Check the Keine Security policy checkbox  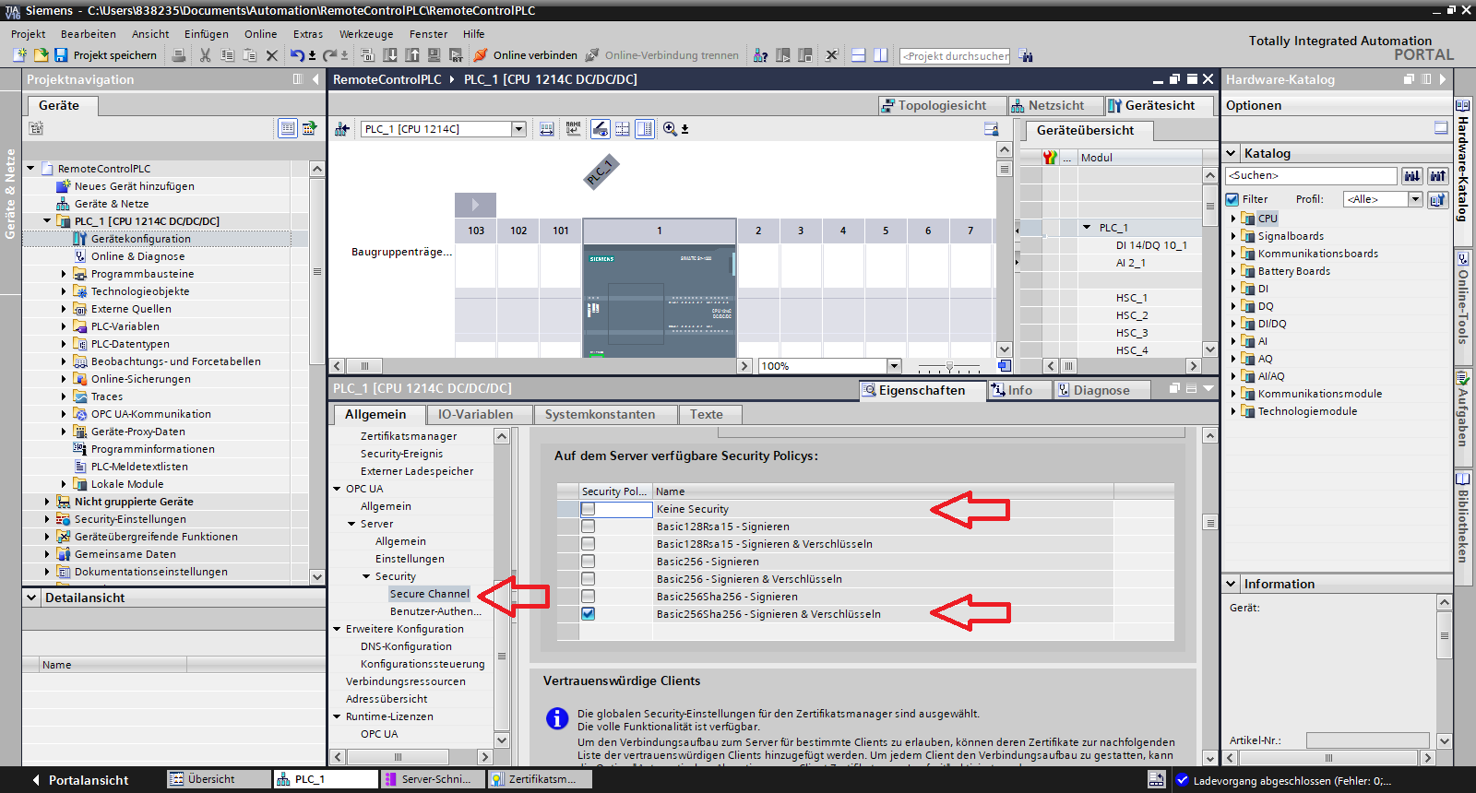pos(588,509)
